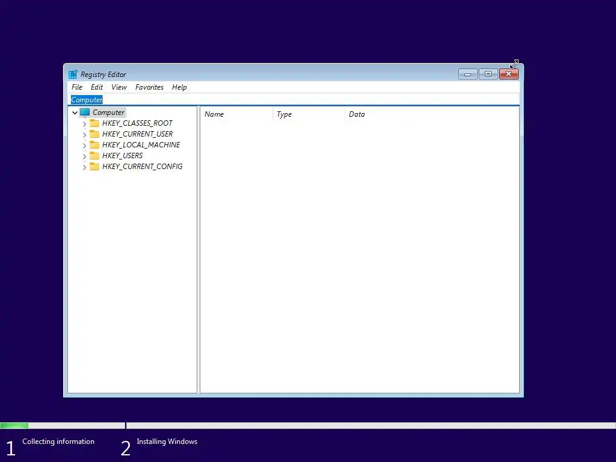Expand the HKEY_CURRENT_USER key
Screen dimensions: 616x462
coord(84,135)
